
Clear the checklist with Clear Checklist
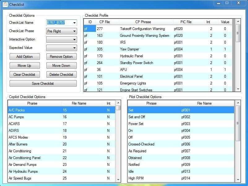24,74
